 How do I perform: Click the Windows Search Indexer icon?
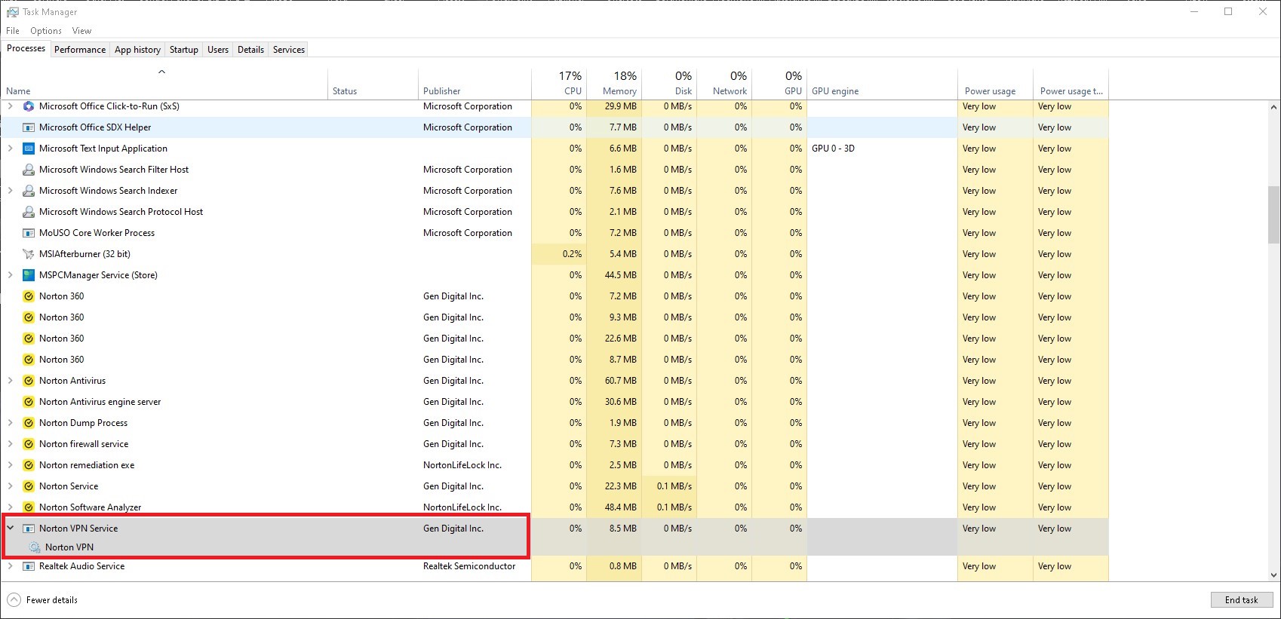tap(29, 191)
